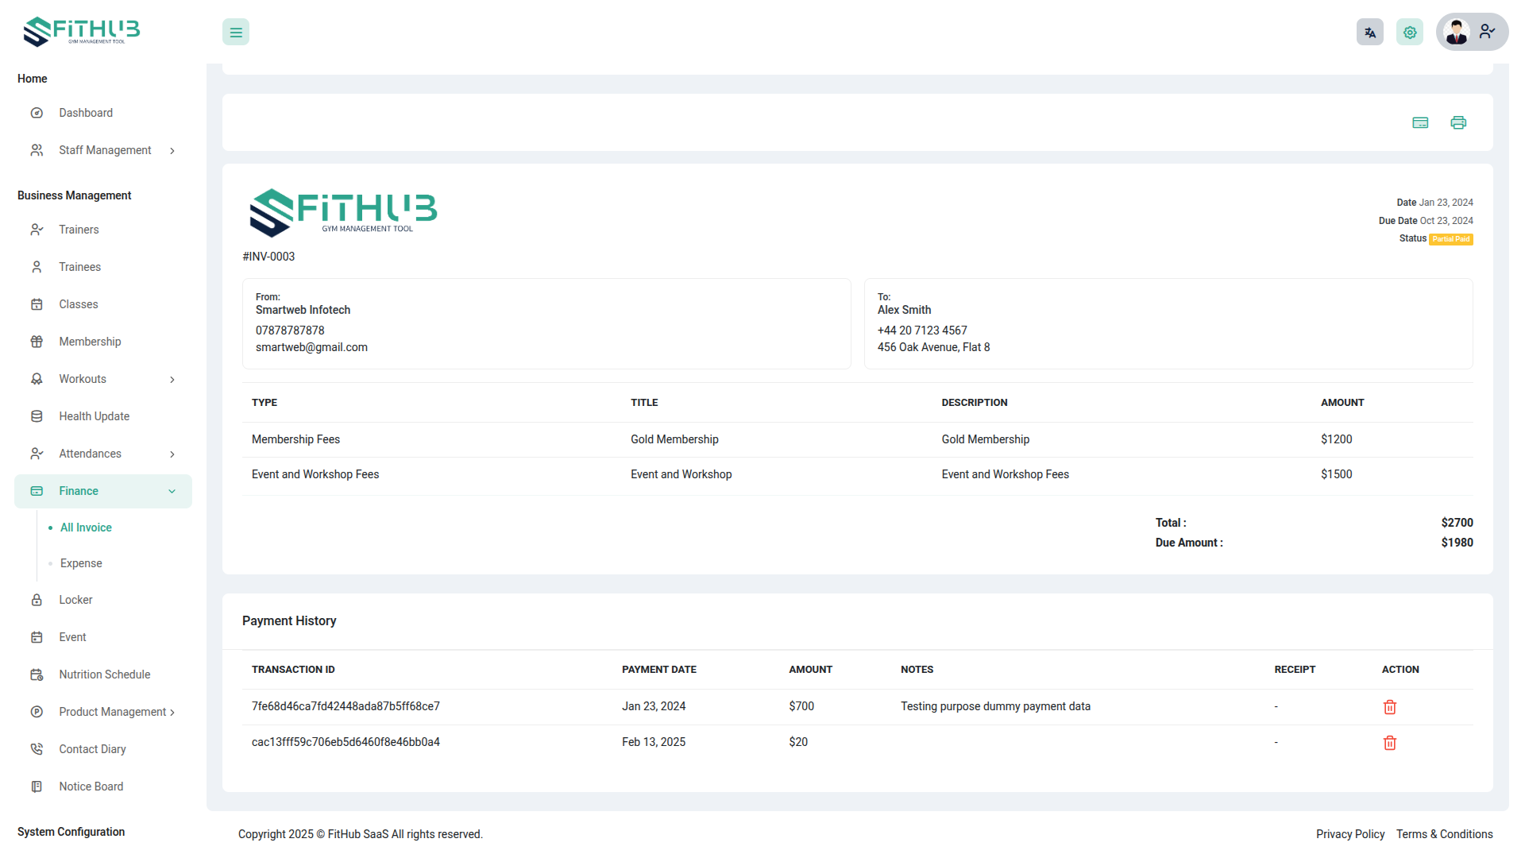Toggle the sidebar hamburger menu

tap(236, 33)
